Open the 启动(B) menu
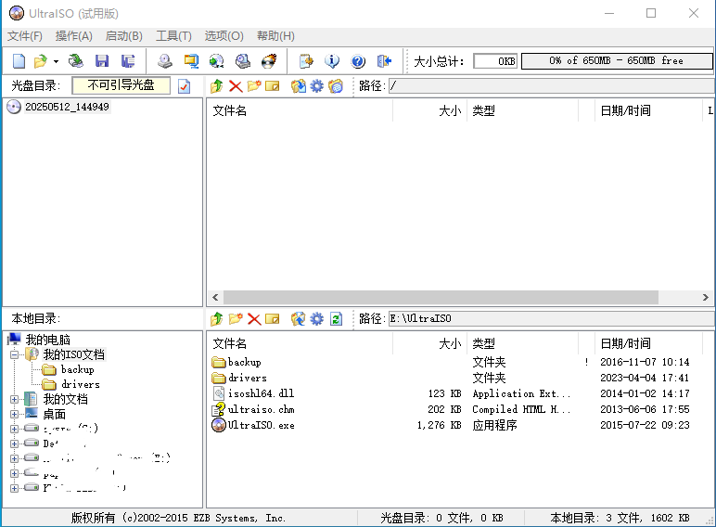Viewport: 716px width, 527px height. 123,36
